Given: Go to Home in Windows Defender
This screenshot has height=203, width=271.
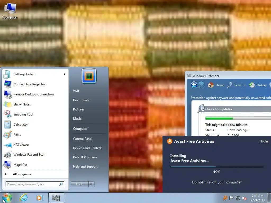Looking at the screenshot, I should click(x=216, y=85).
